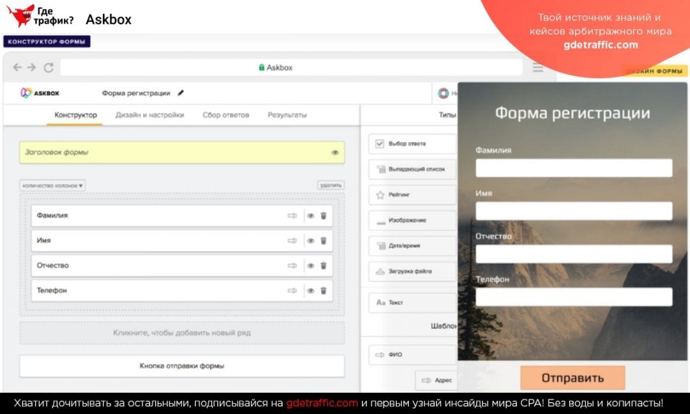Toggle visibility of the Фамилия field
This screenshot has width=690, height=414.
pos(311,215)
